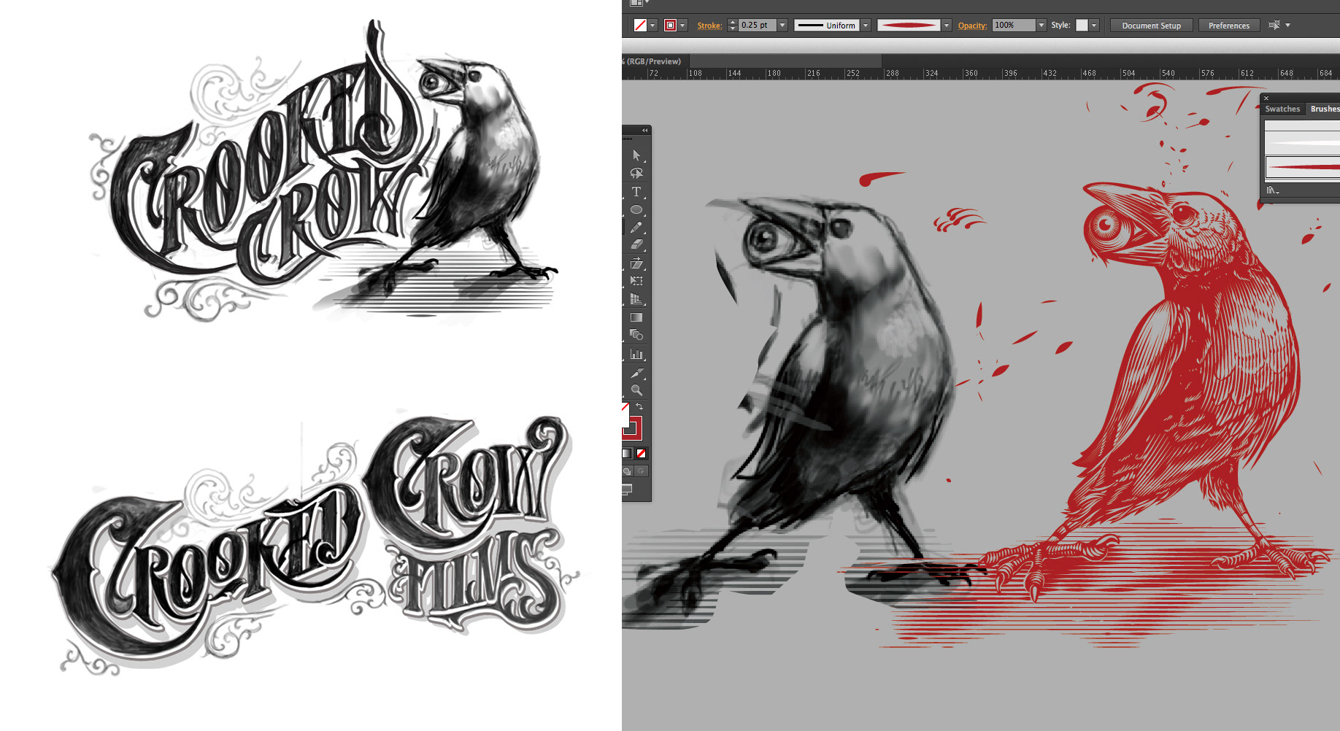Select the Type tool
This screenshot has height=731, width=1340.
coord(636,191)
